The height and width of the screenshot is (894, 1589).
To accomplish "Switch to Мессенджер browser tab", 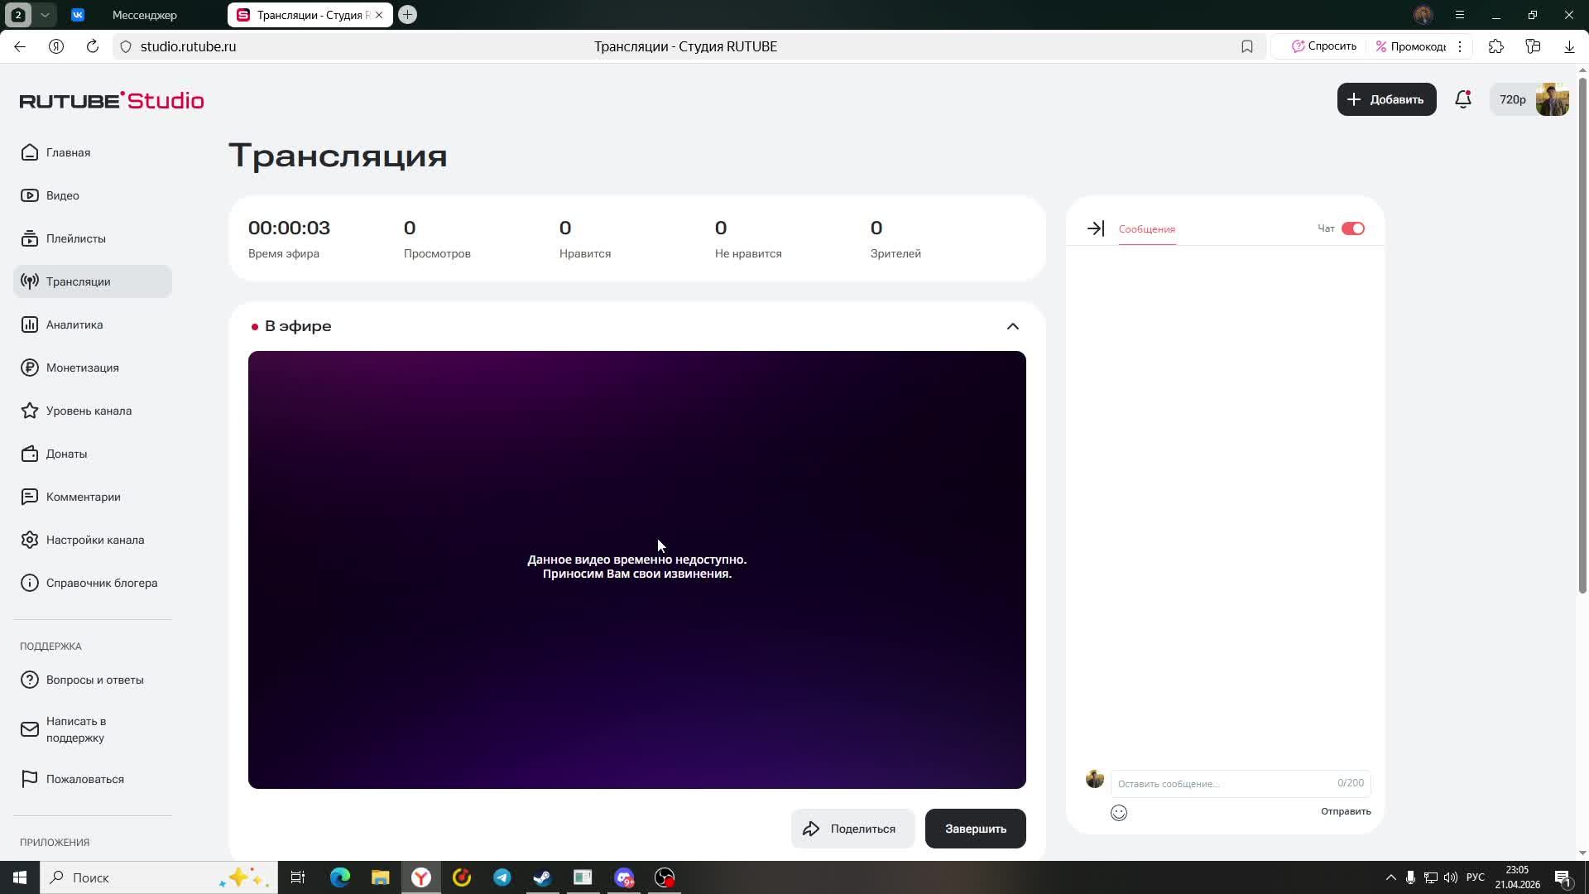I will (144, 15).
